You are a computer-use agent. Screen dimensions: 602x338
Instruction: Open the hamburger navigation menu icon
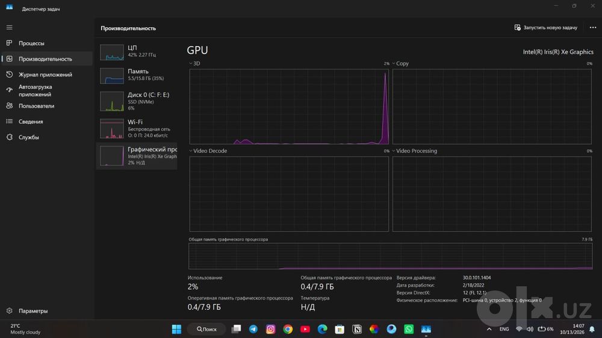(9, 28)
